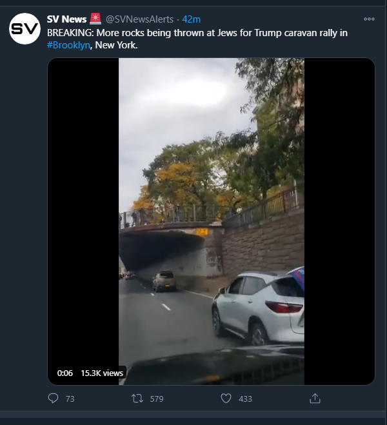Click the 579 retweets count
Screen dimensions: 387x425
[x=157, y=399]
